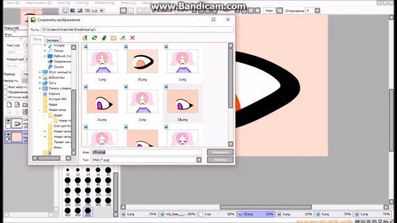The height and width of the screenshot is (223, 397).
Task: Select brush size 400 preset
Action: [x=68, y=212]
